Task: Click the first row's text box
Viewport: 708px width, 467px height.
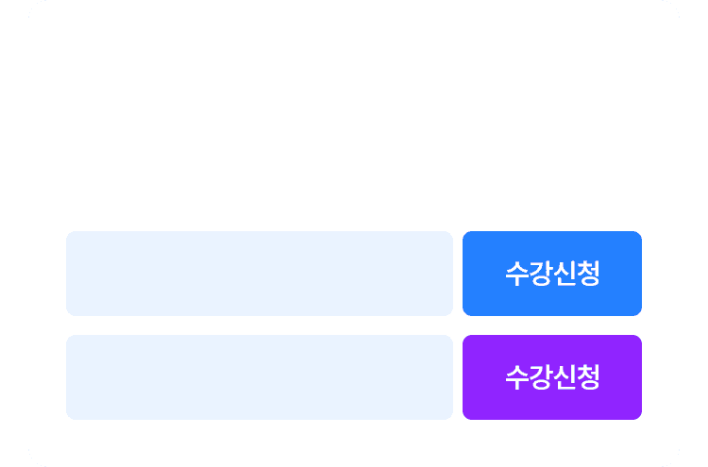Action: coord(260,274)
